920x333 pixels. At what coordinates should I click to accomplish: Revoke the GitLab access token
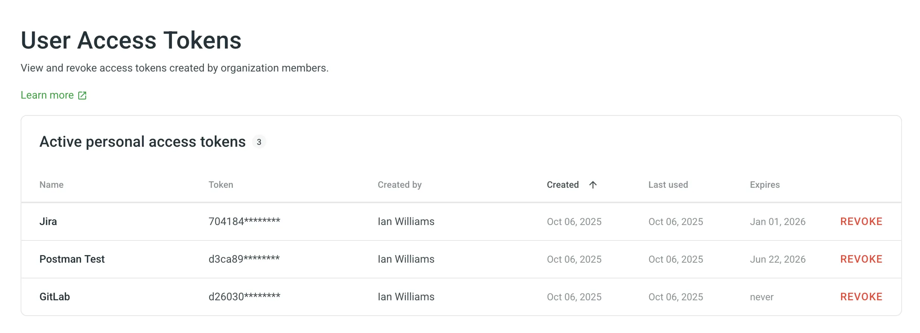(x=861, y=297)
